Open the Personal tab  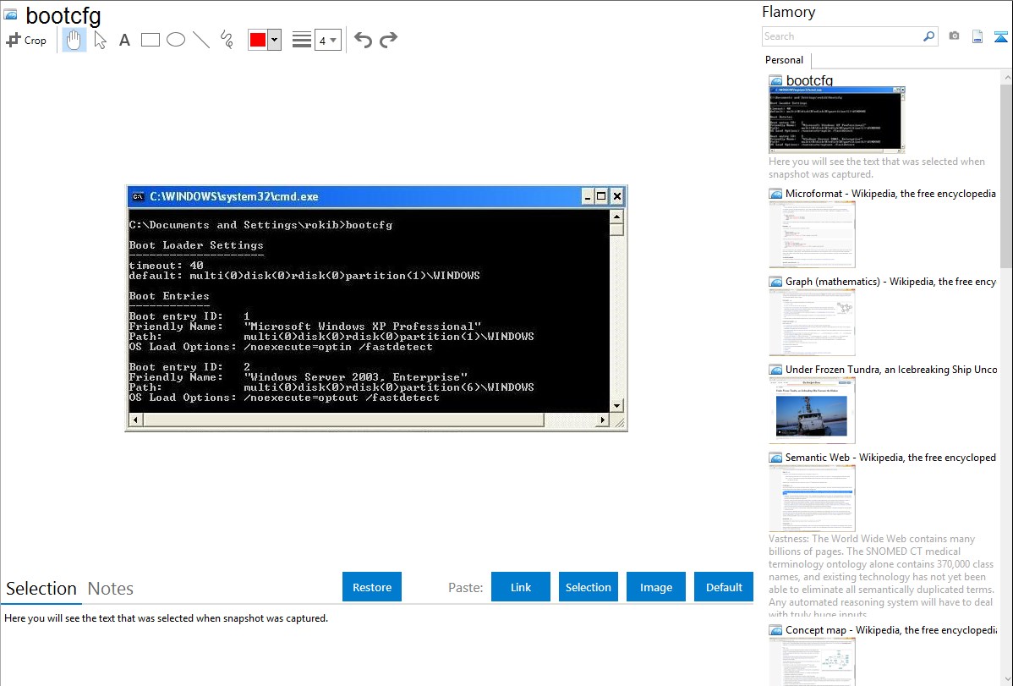[784, 60]
